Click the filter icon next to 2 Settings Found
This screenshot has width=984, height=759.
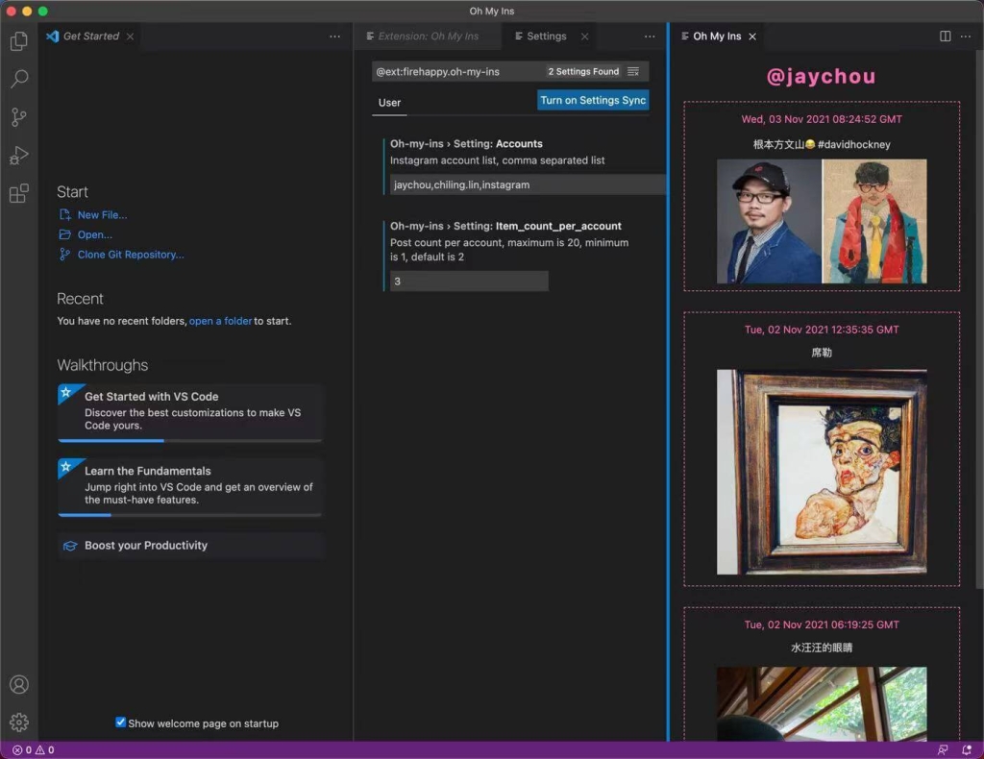coord(633,71)
